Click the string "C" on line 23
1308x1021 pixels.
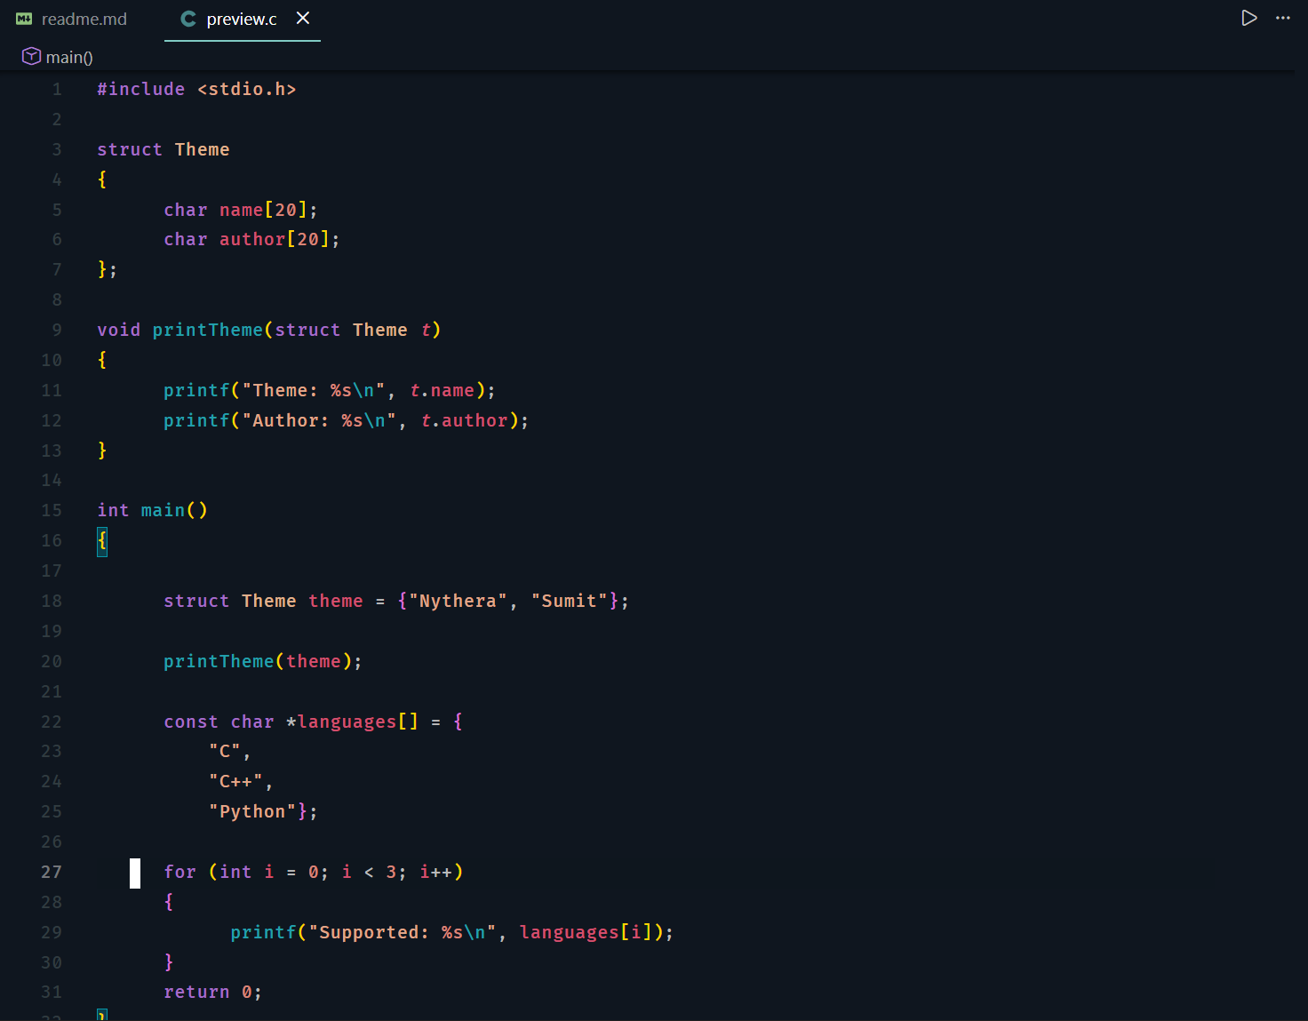point(225,751)
